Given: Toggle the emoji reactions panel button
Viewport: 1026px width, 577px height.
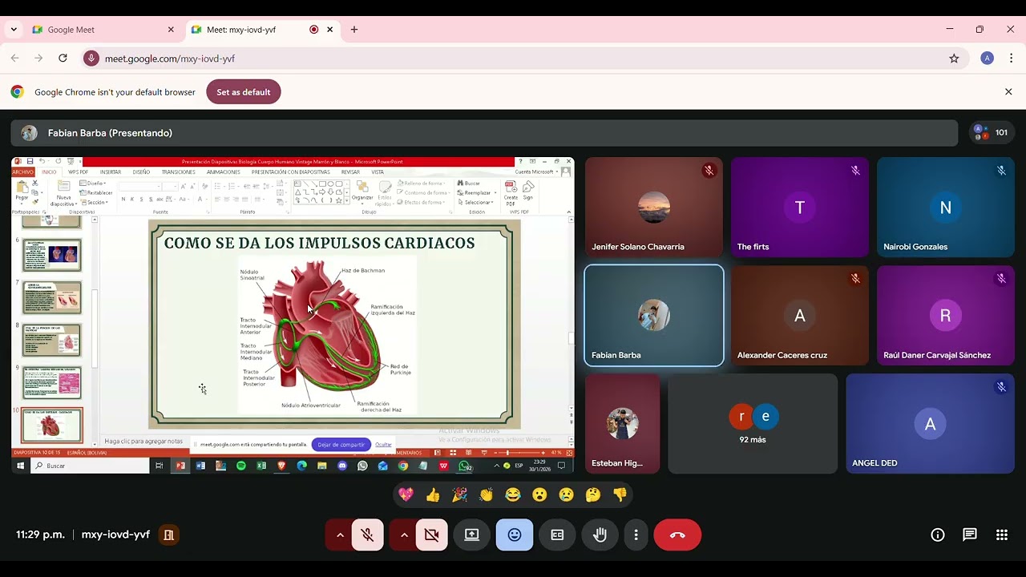Looking at the screenshot, I should coord(515,535).
